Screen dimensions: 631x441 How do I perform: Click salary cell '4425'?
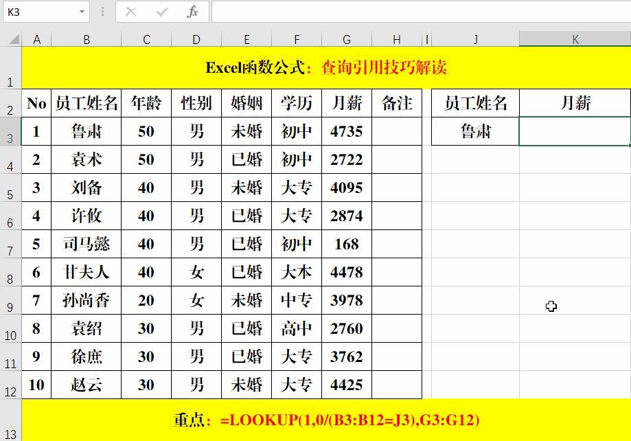[347, 385]
